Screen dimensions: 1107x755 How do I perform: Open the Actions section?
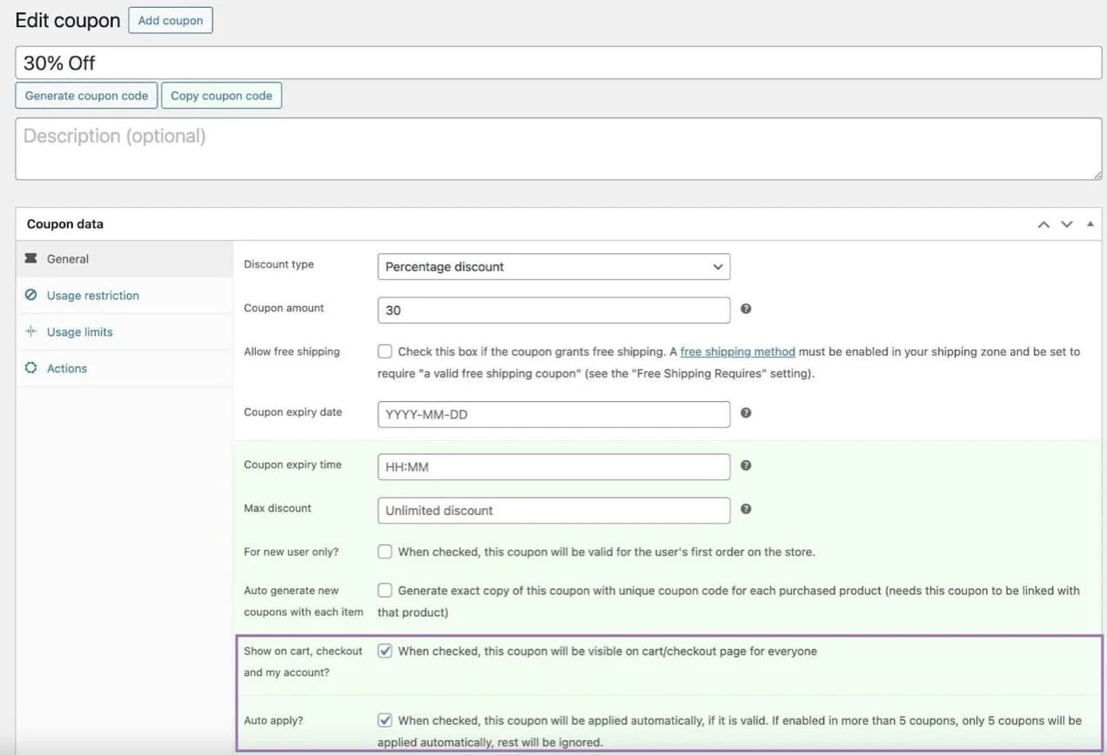[x=64, y=367]
